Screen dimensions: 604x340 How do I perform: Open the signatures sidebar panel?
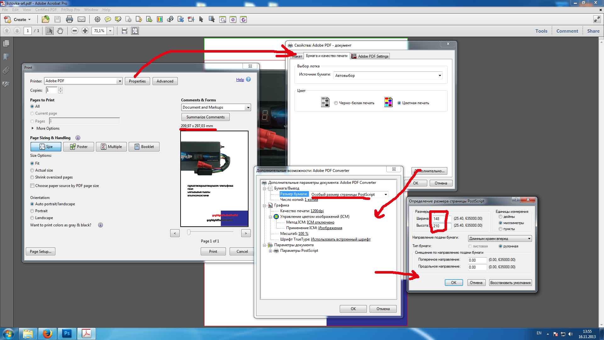[x=6, y=84]
